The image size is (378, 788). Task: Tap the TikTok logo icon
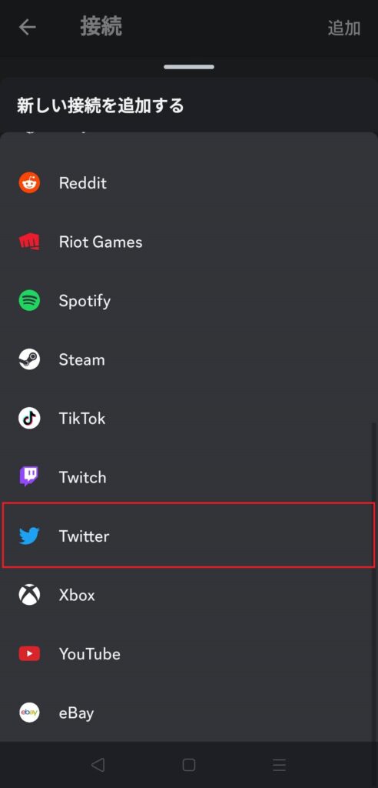coord(29,418)
